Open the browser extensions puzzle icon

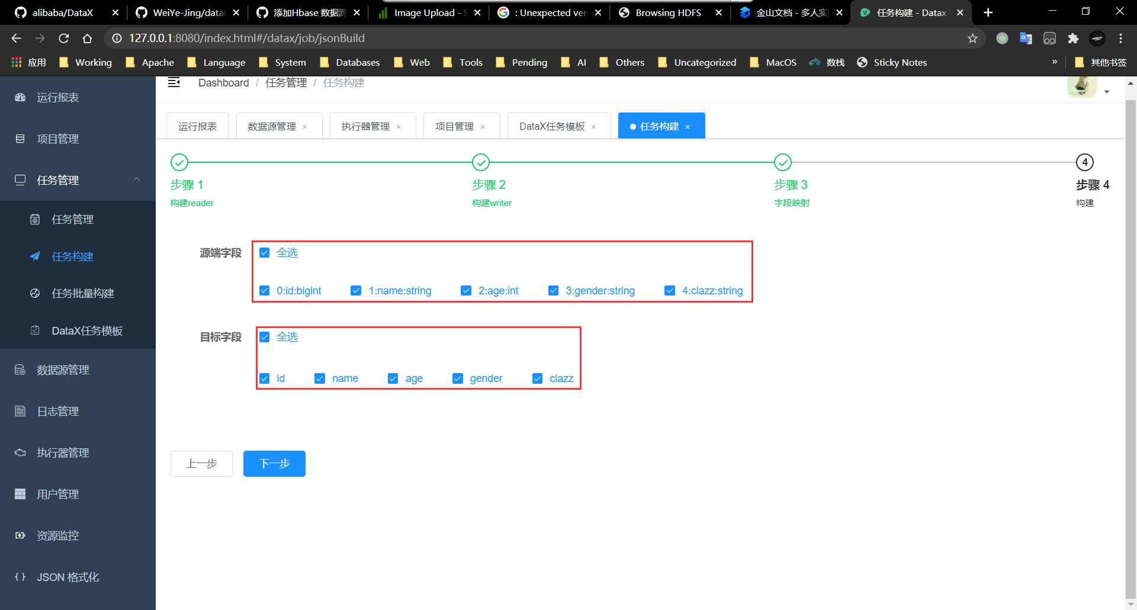tap(1073, 38)
